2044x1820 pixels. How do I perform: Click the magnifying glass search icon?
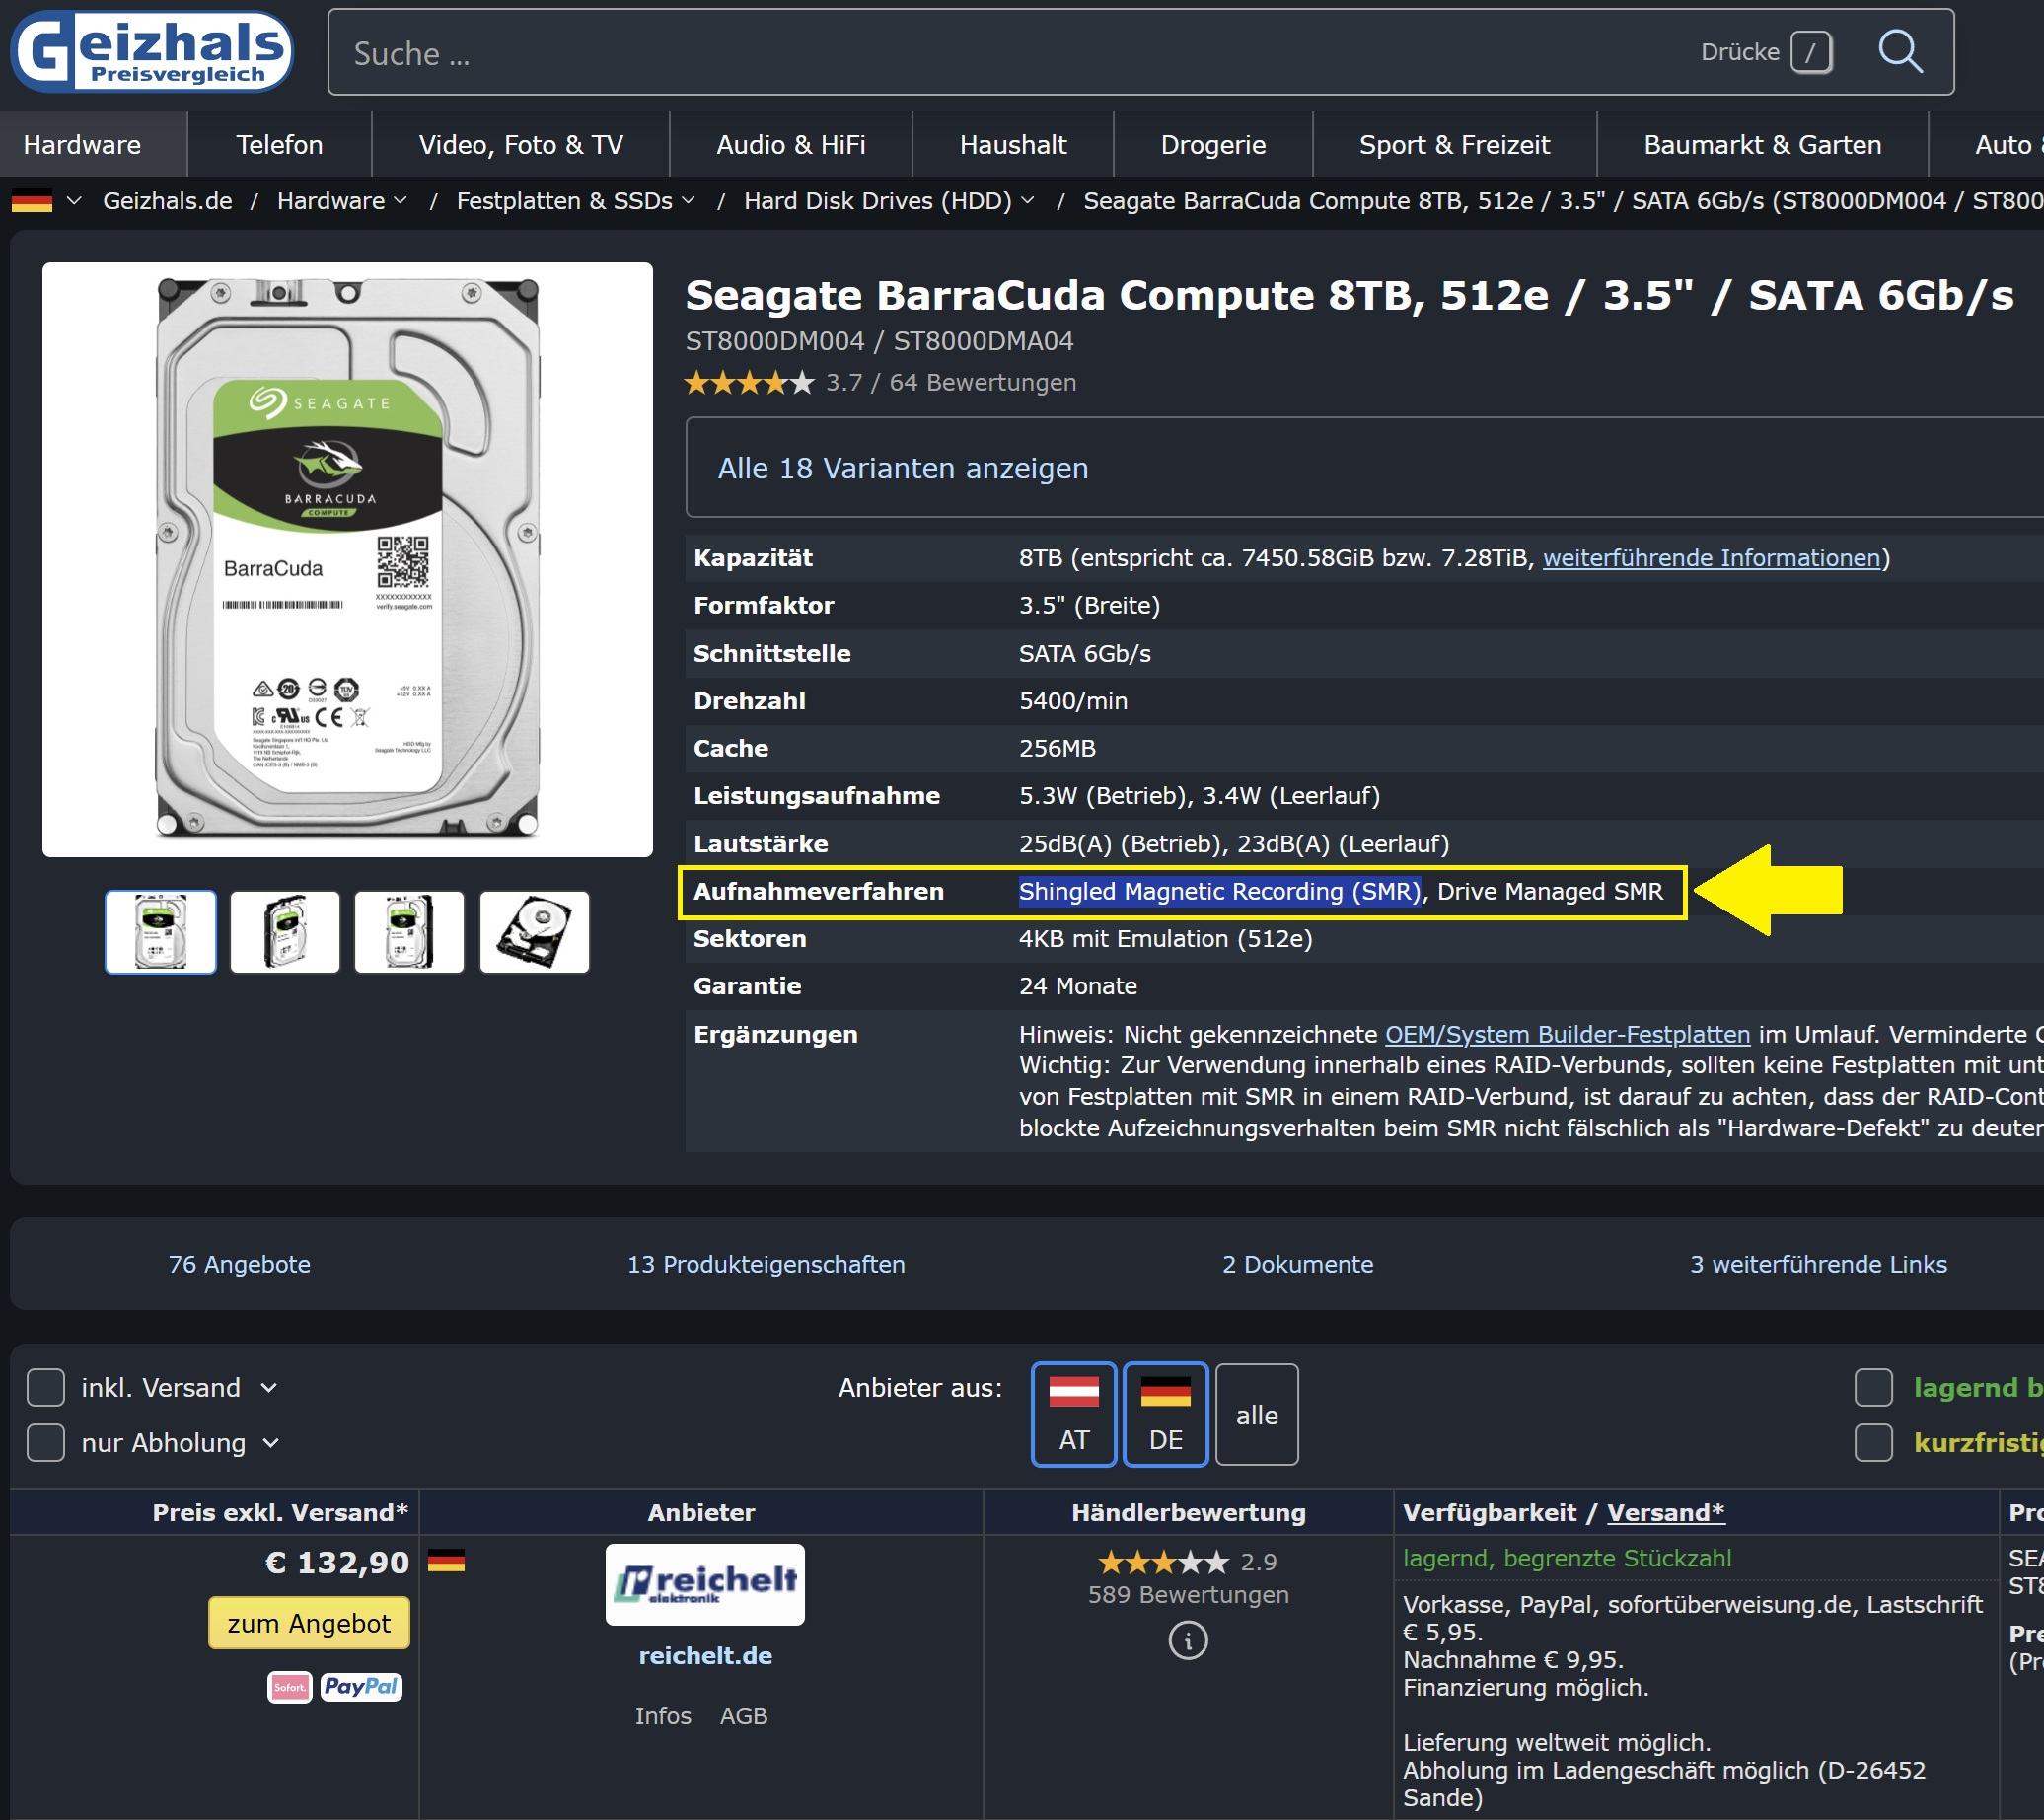coord(1899,52)
